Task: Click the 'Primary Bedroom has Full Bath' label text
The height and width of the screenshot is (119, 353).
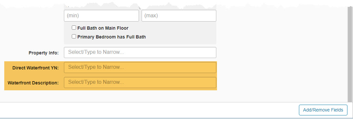Action: click(x=112, y=37)
